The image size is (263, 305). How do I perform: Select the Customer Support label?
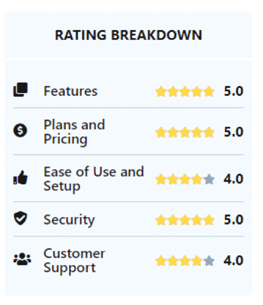pos(74,261)
